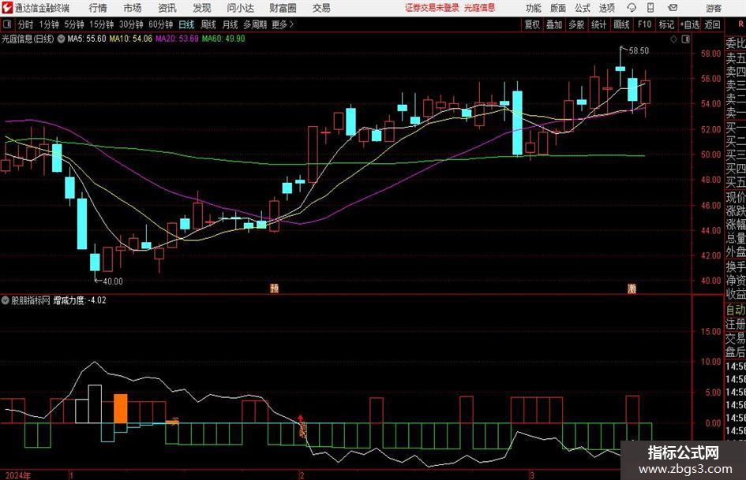746x480 pixels.
Task: Click the MA5: 55.60 indicator label
Action: (x=87, y=39)
